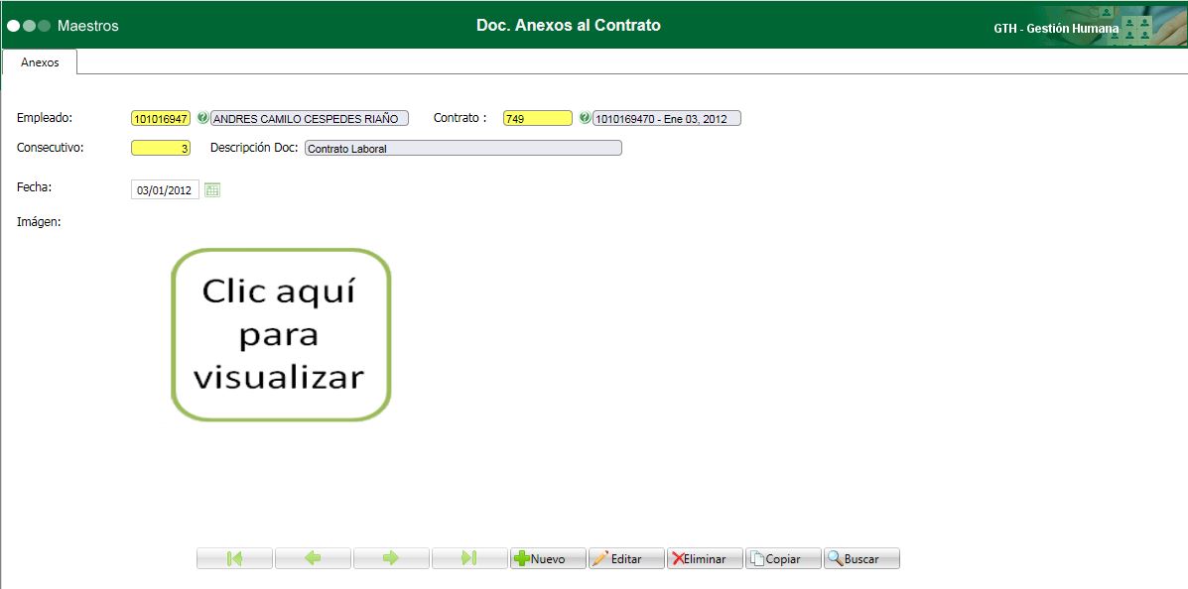
Task: Copy the current anexo with Copiar
Action: pyautogui.click(x=783, y=558)
